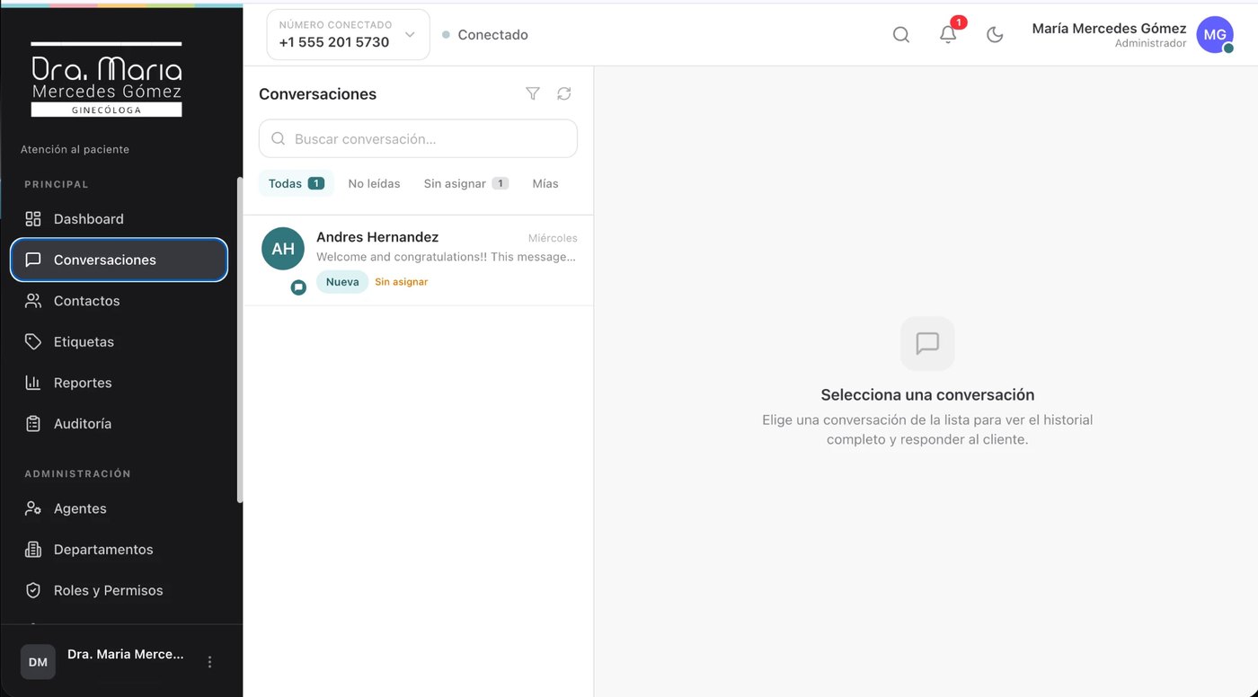Focus the Buscar conversación search field
This screenshot has width=1258, height=697.
(418, 139)
